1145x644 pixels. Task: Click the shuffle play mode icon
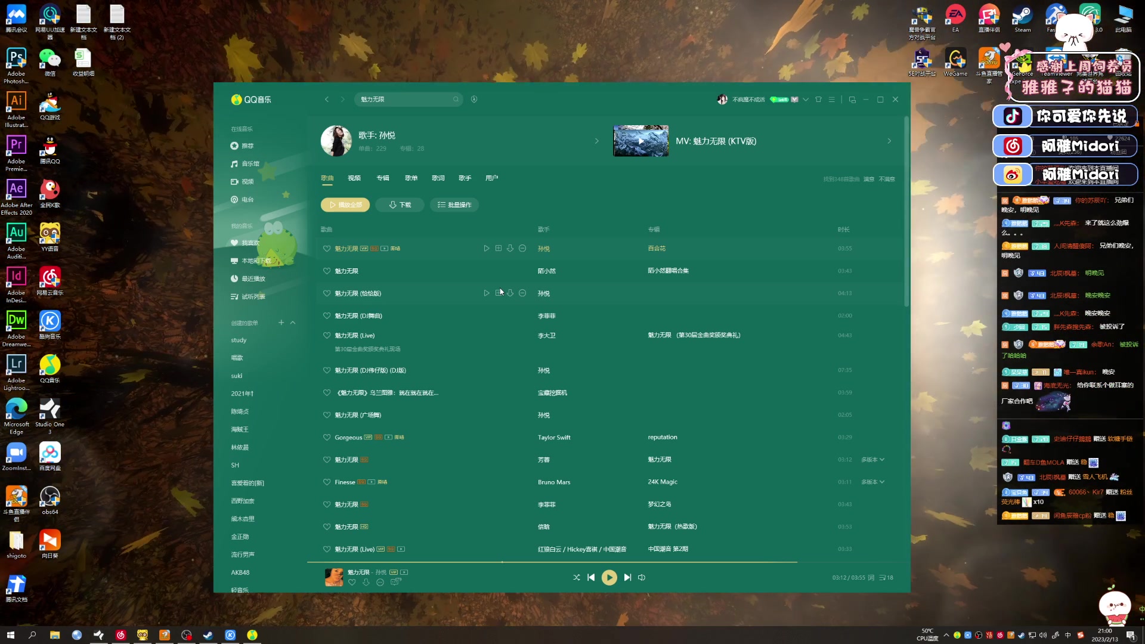pos(576,577)
